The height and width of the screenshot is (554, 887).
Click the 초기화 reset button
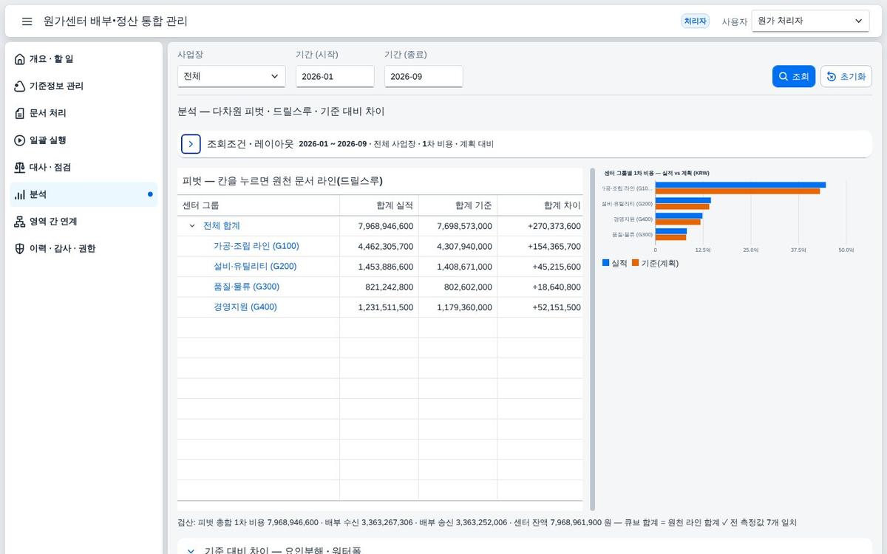tap(846, 76)
